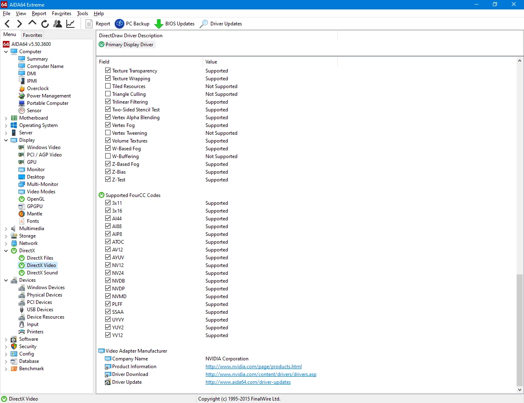Viewport: 524px width, 403px height.
Task: Click the Forward navigation arrow
Action: pyautogui.click(x=19, y=24)
